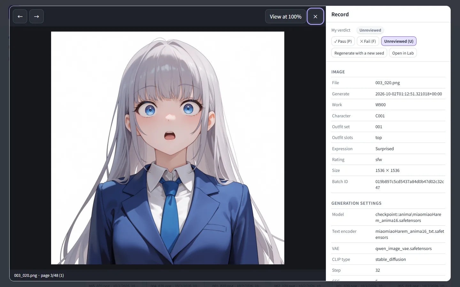Click the Rating value sfw

[x=379, y=159]
